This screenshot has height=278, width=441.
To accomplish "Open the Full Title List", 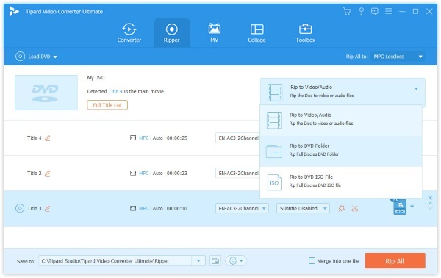I will coord(107,105).
